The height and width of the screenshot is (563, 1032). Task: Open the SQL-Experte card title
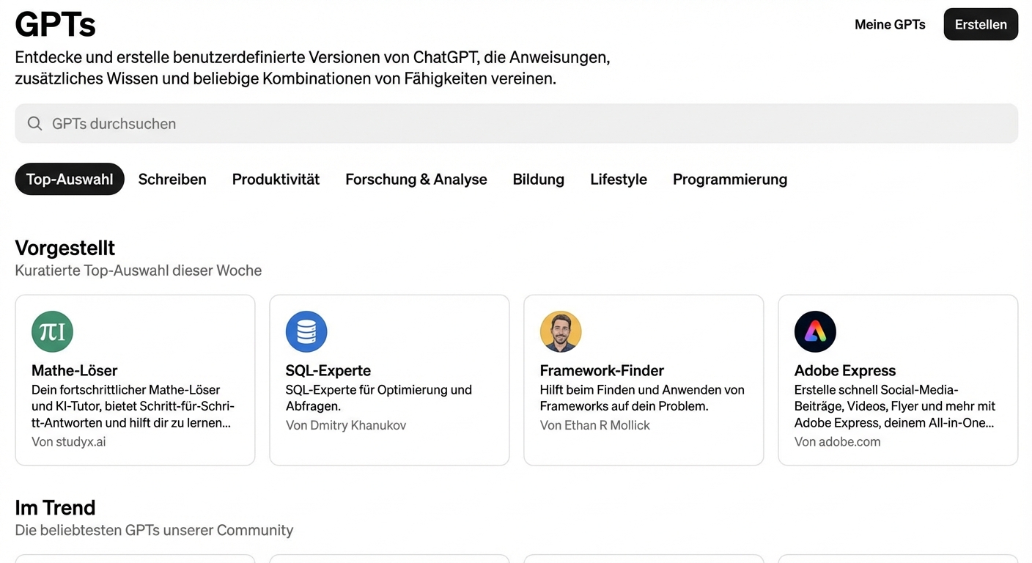click(328, 370)
